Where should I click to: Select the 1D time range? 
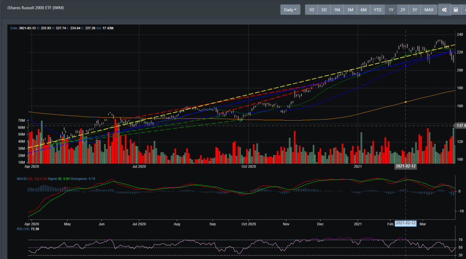coord(312,10)
